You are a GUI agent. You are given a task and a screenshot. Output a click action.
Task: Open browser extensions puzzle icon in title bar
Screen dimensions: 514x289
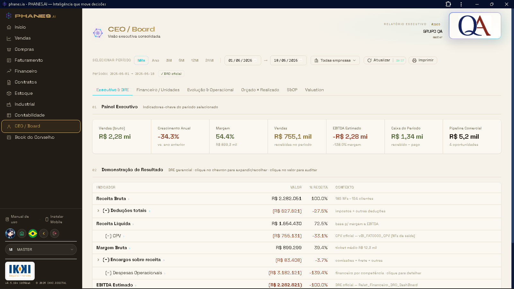448,4
